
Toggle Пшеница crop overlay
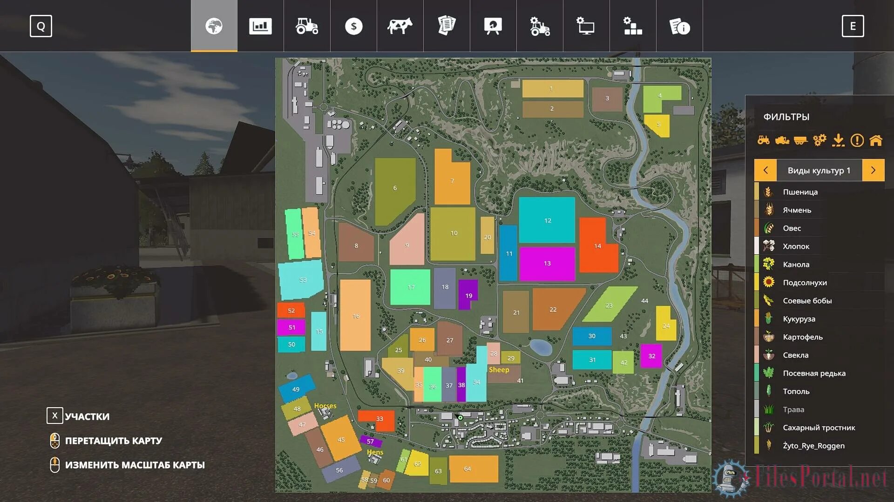point(819,192)
